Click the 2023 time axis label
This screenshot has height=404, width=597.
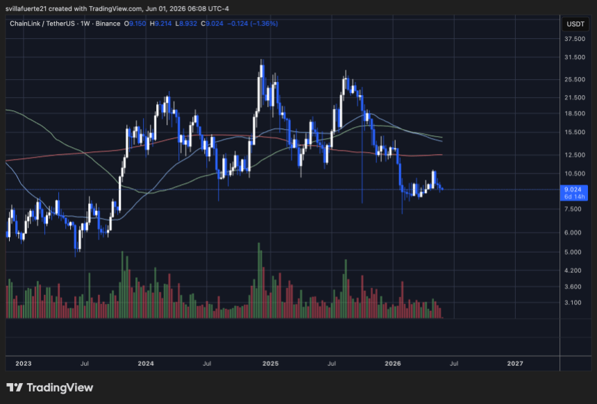[24, 364]
